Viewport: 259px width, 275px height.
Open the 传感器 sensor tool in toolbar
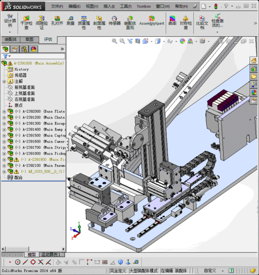(x=115, y=21)
